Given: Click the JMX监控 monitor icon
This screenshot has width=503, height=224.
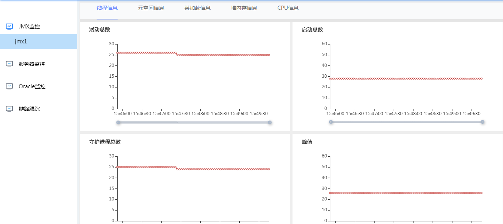Looking at the screenshot, I should tap(9, 27).
